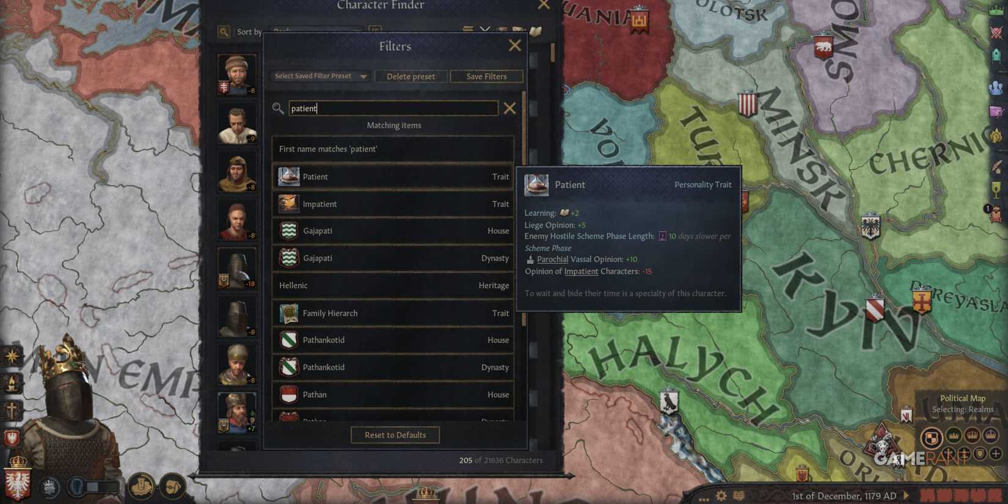This screenshot has height=504, width=1008.
Task: Select the Hellenic Heritage item
Action: click(x=393, y=285)
